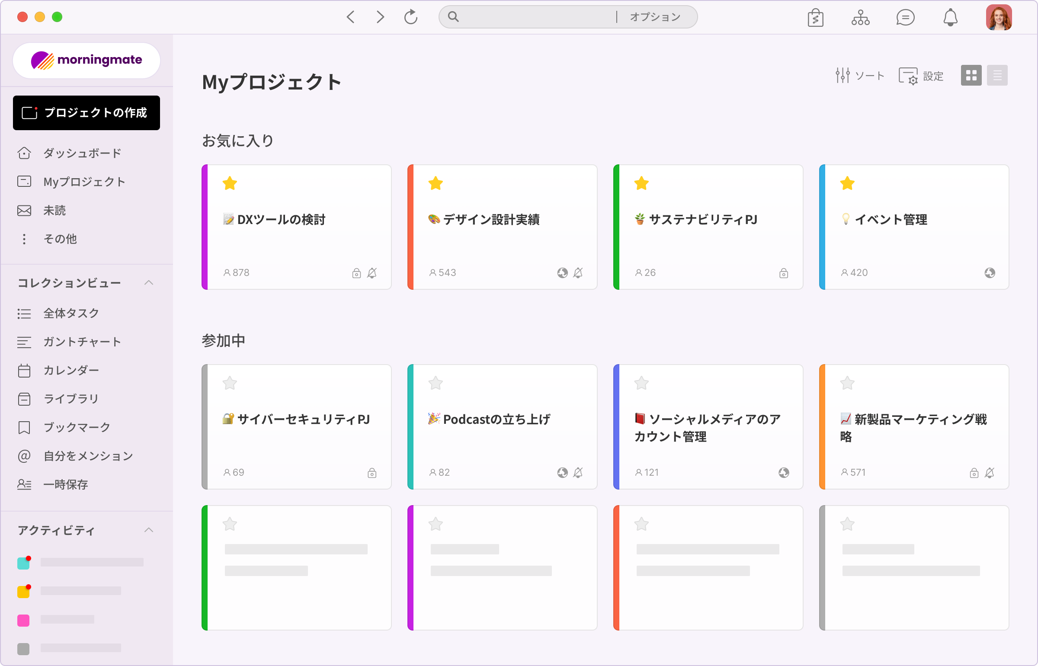
Task: Navigate back with the left arrow
Action: 351,17
